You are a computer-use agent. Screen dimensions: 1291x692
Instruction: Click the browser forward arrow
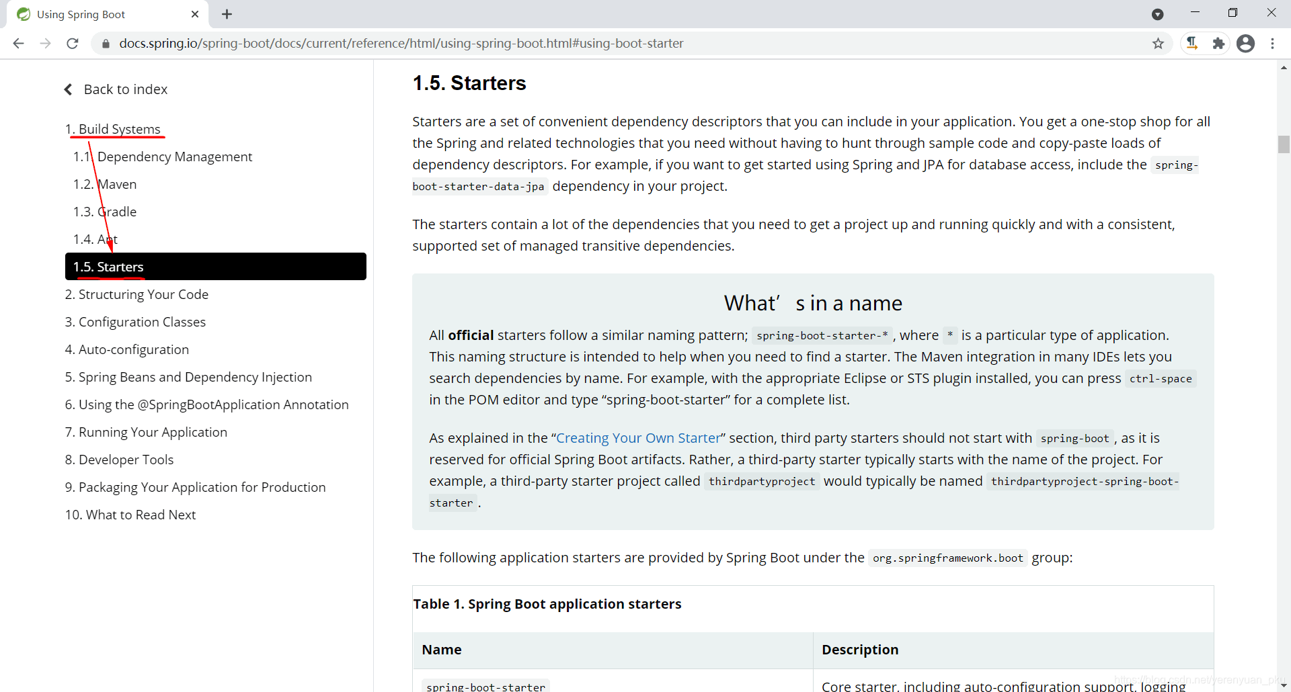[46, 44]
